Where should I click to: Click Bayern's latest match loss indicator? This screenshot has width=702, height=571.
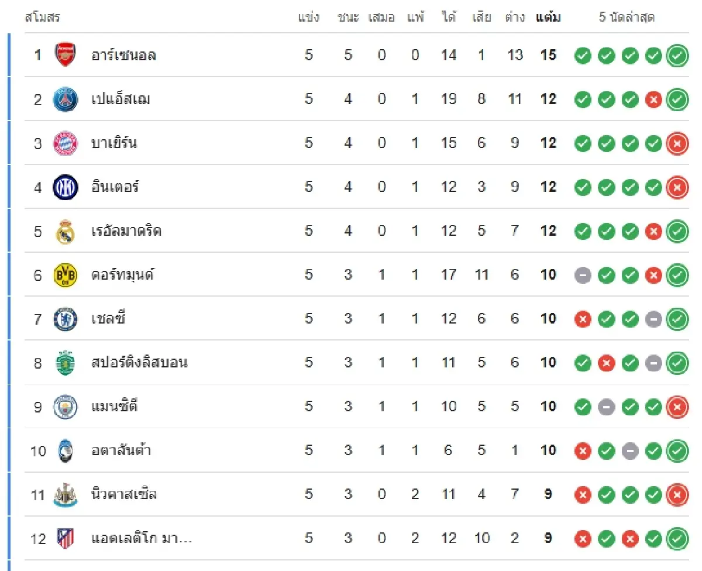[677, 143]
